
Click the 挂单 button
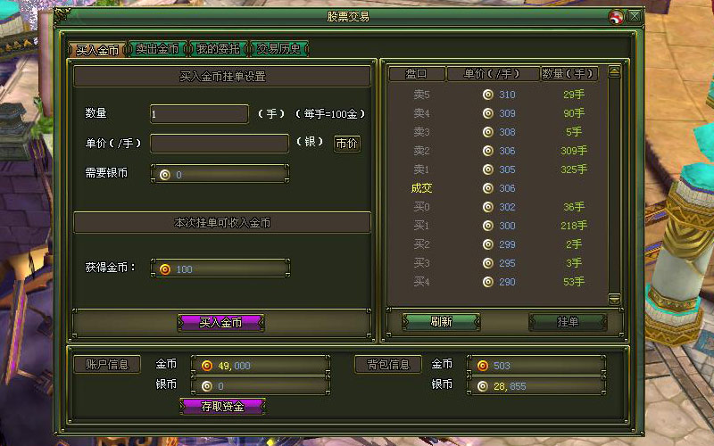tap(568, 322)
